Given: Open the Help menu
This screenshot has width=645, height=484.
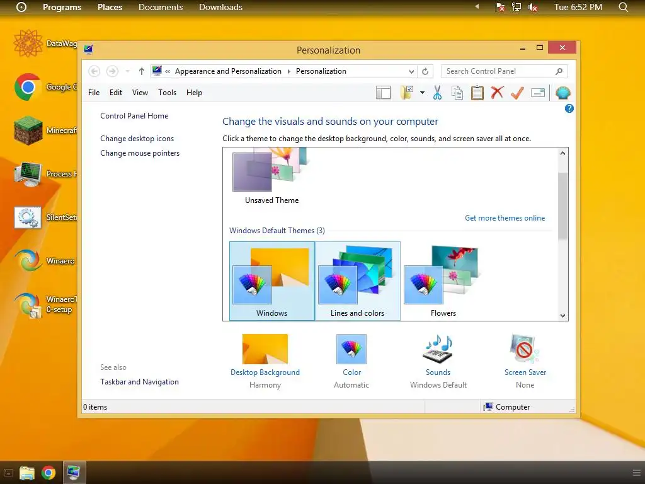Looking at the screenshot, I should click(194, 93).
